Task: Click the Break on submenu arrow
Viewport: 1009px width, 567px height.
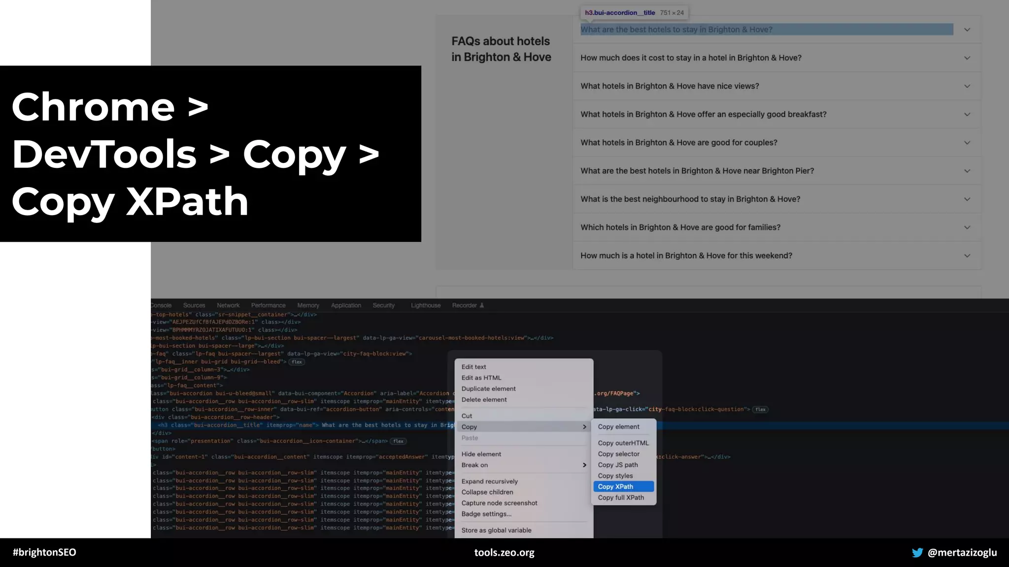Action: click(584, 465)
